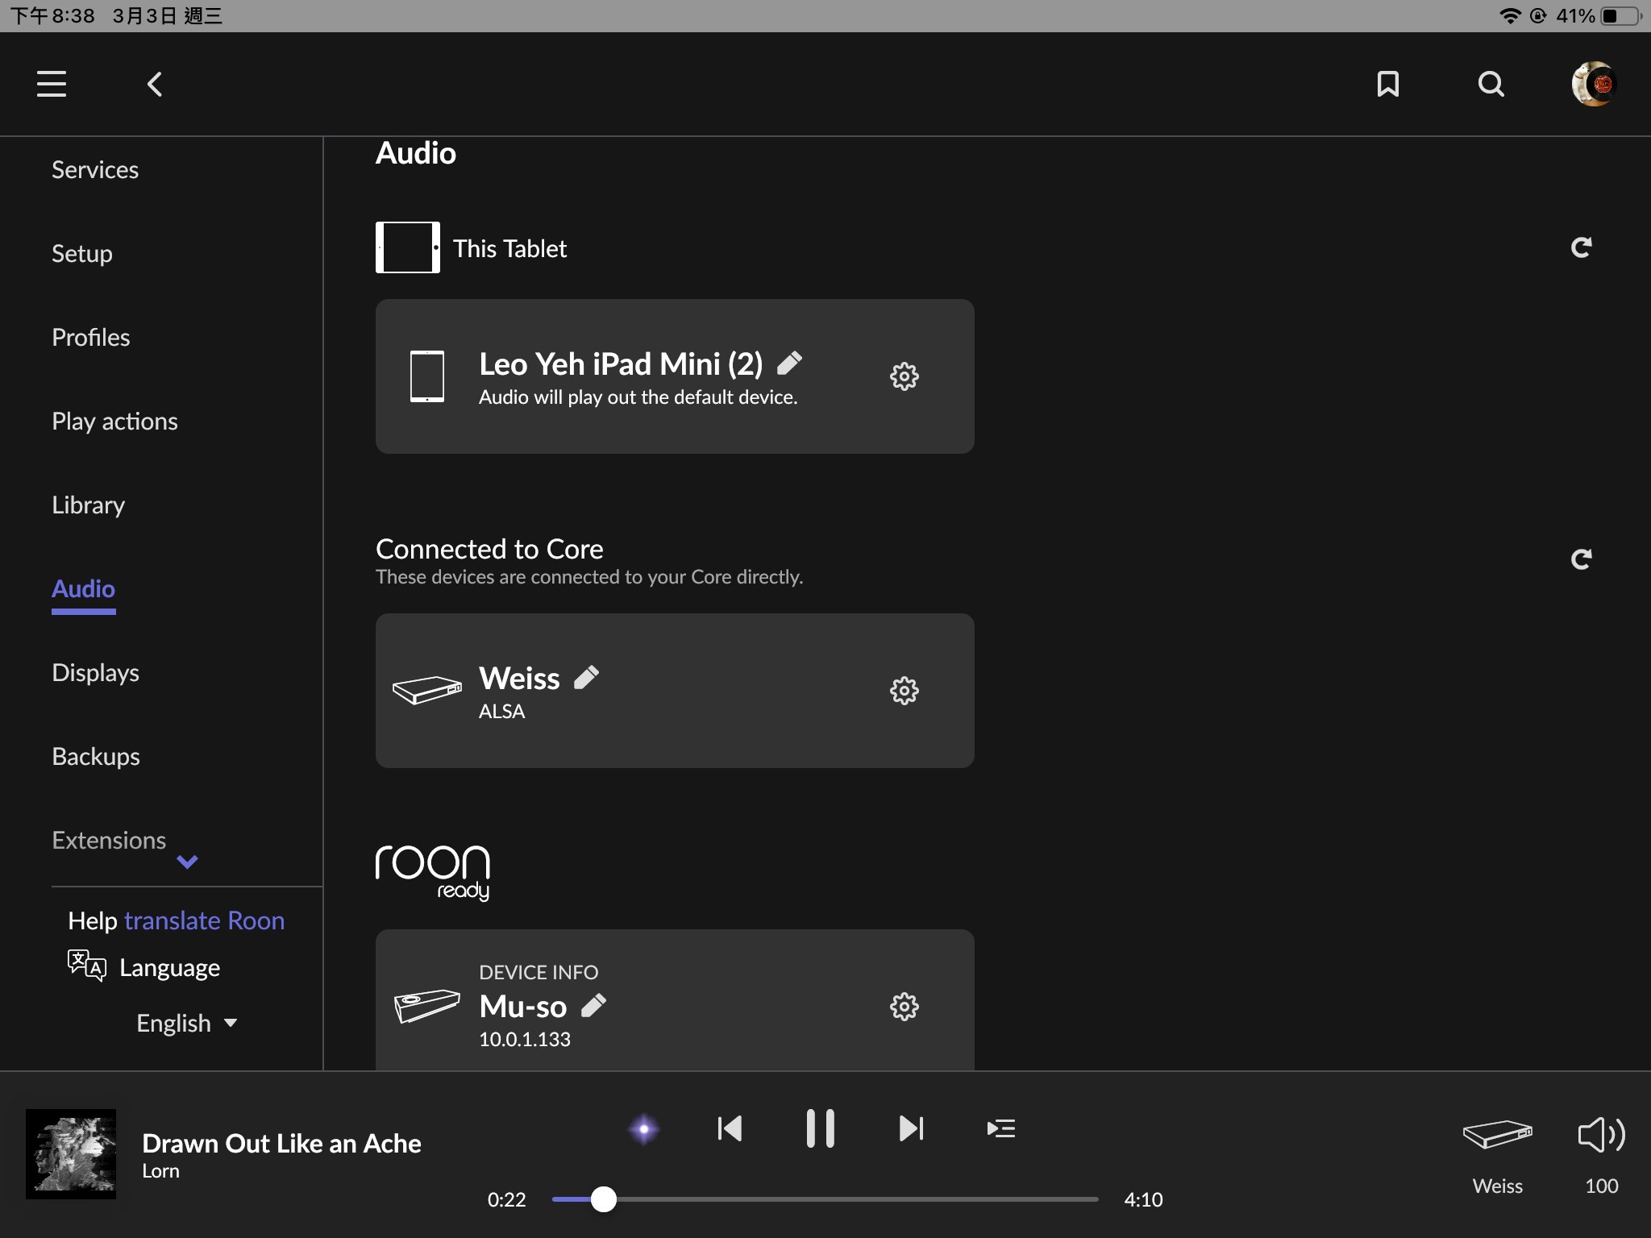Open the Play actions settings tab

114,421
